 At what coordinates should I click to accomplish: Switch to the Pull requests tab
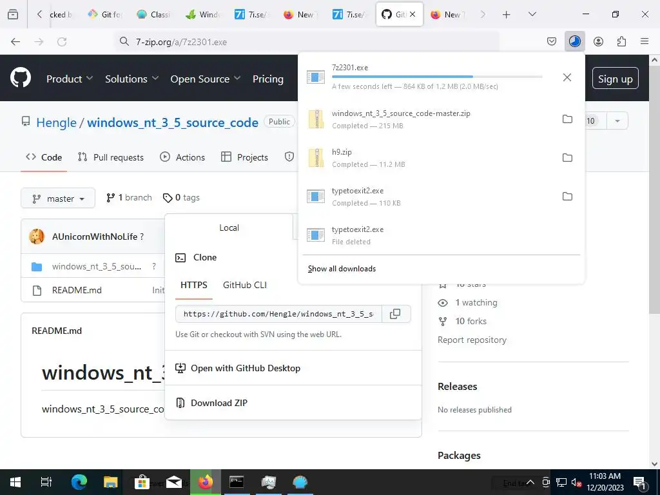[111, 157]
